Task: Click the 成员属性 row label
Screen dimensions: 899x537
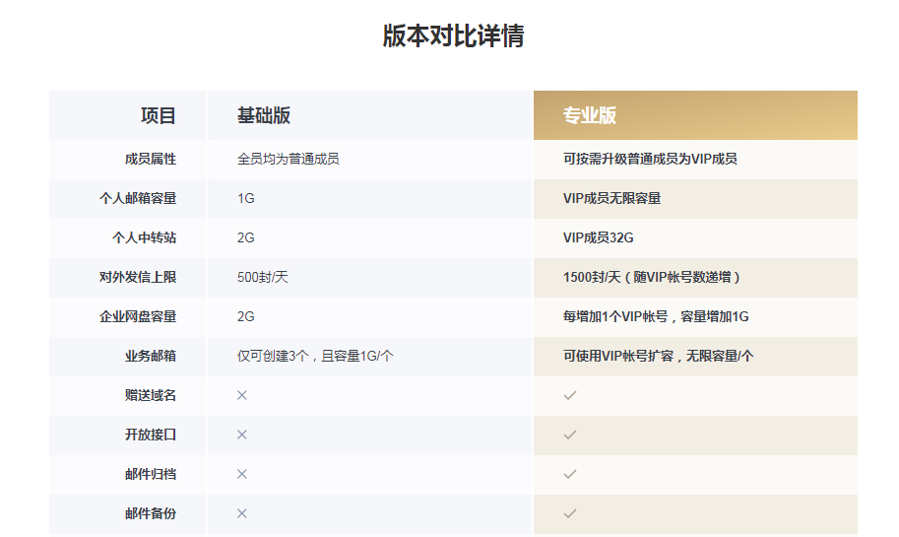Action: (151, 159)
